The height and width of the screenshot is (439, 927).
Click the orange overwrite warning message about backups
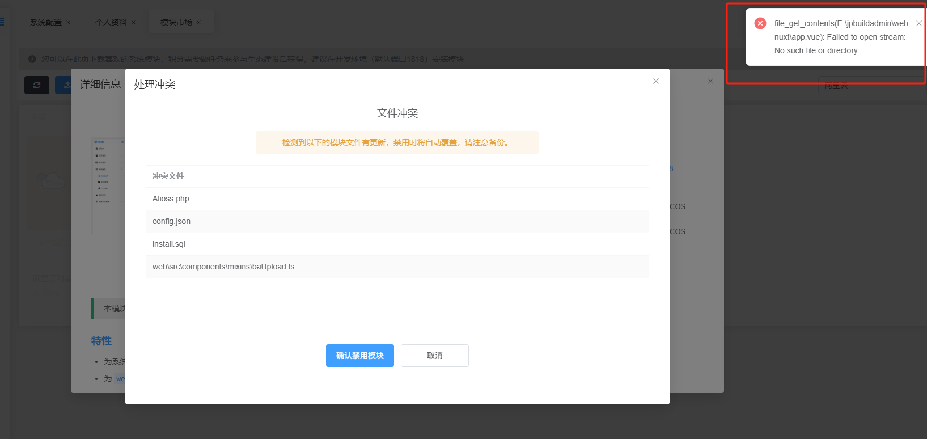pyautogui.click(x=397, y=142)
